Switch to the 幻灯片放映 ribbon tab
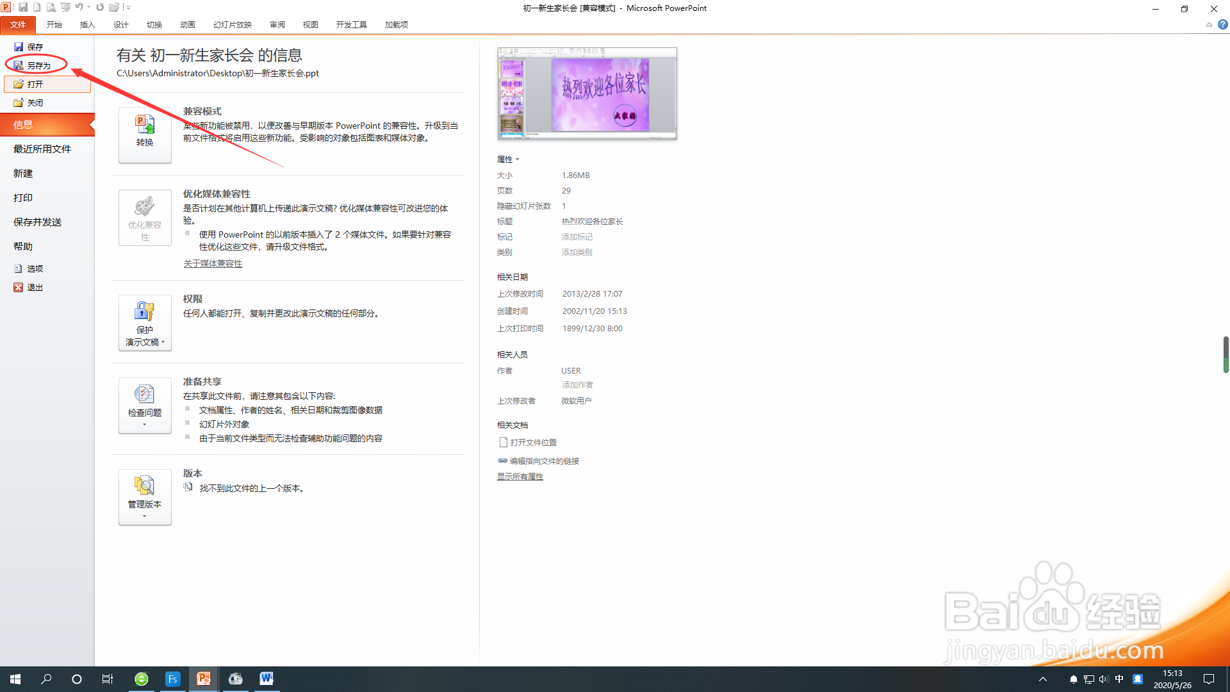 pyautogui.click(x=233, y=25)
